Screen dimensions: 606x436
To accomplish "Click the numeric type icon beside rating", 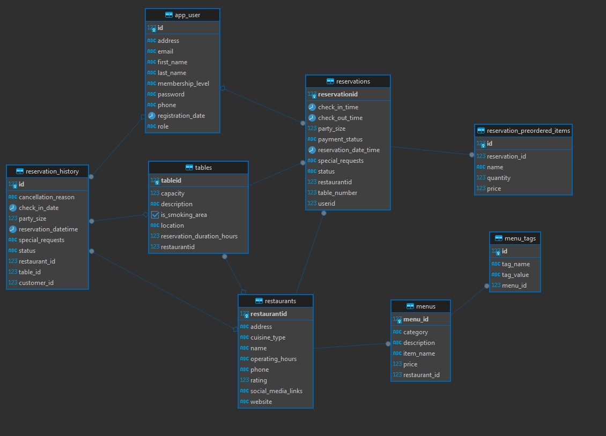I will (244, 380).
